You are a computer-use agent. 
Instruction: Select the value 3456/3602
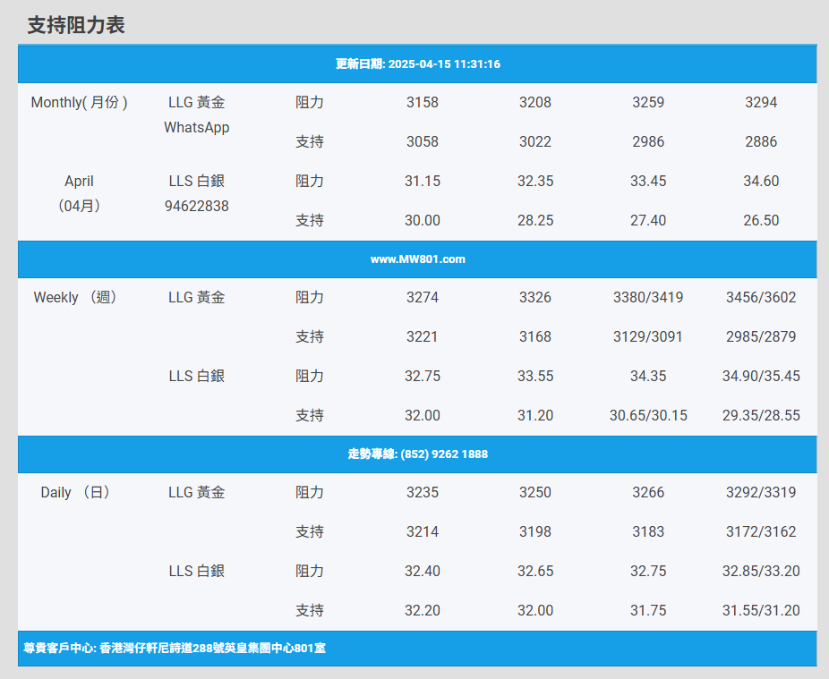point(761,297)
